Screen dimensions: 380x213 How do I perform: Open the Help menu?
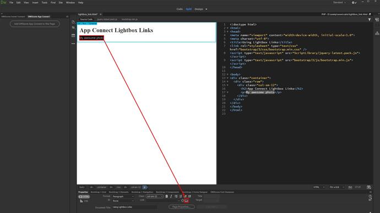(x=81, y=2)
